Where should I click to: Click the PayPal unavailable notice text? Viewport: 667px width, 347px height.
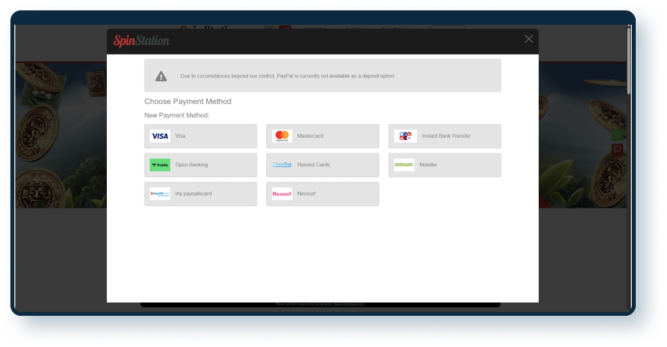click(x=287, y=76)
